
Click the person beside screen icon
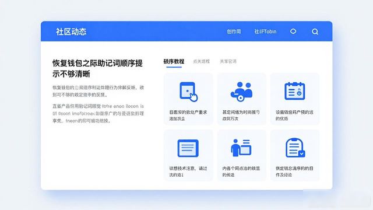tap(241, 148)
